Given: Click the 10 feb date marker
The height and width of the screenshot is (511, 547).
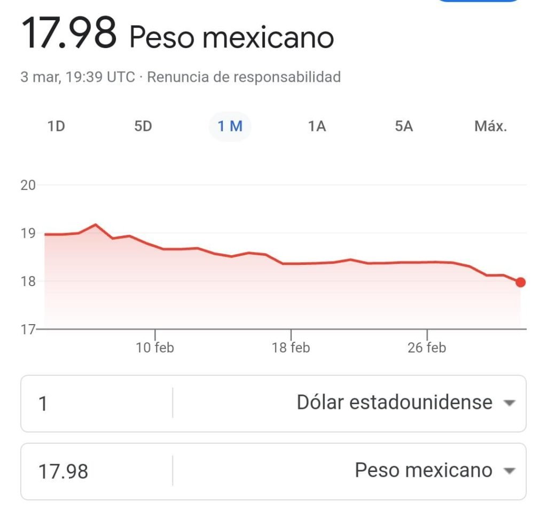Looking at the screenshot, I should pyautogui.click(x=155, y=348).
